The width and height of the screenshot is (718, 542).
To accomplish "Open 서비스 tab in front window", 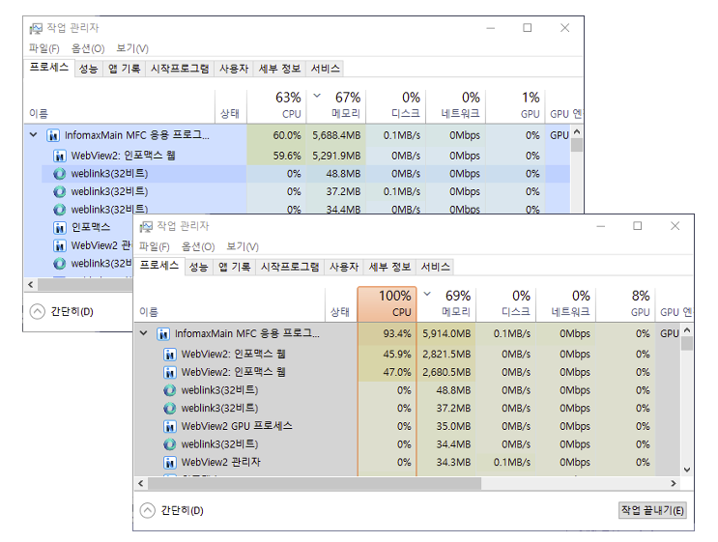I will tap(435, 267).
